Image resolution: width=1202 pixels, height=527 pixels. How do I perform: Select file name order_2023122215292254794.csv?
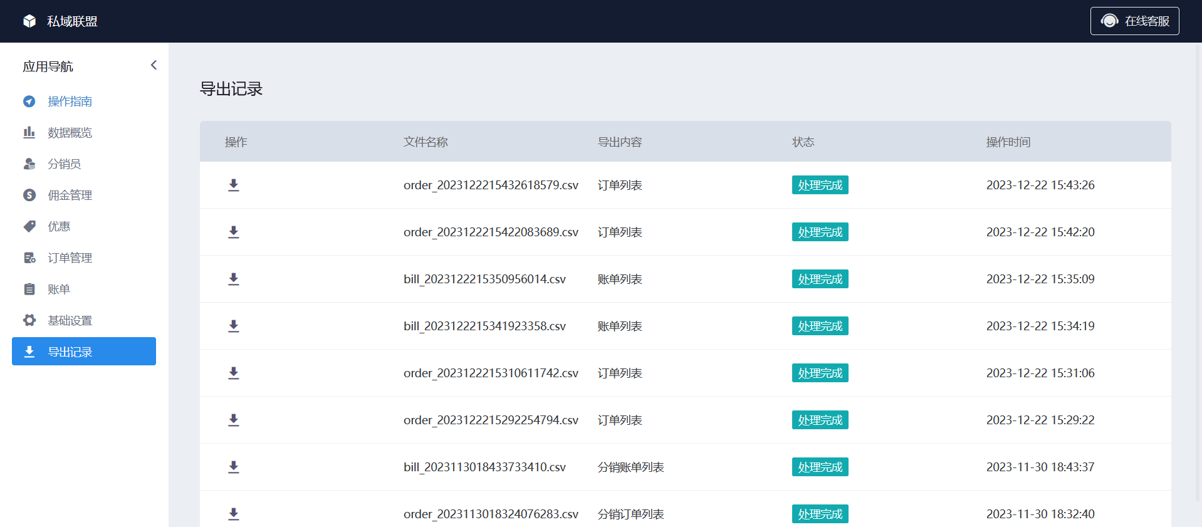(491, 420)
